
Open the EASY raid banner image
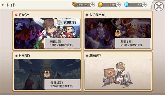[47, 33]
